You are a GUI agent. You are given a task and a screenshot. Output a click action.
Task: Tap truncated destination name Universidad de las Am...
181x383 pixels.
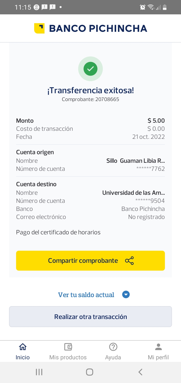point(133,193)
